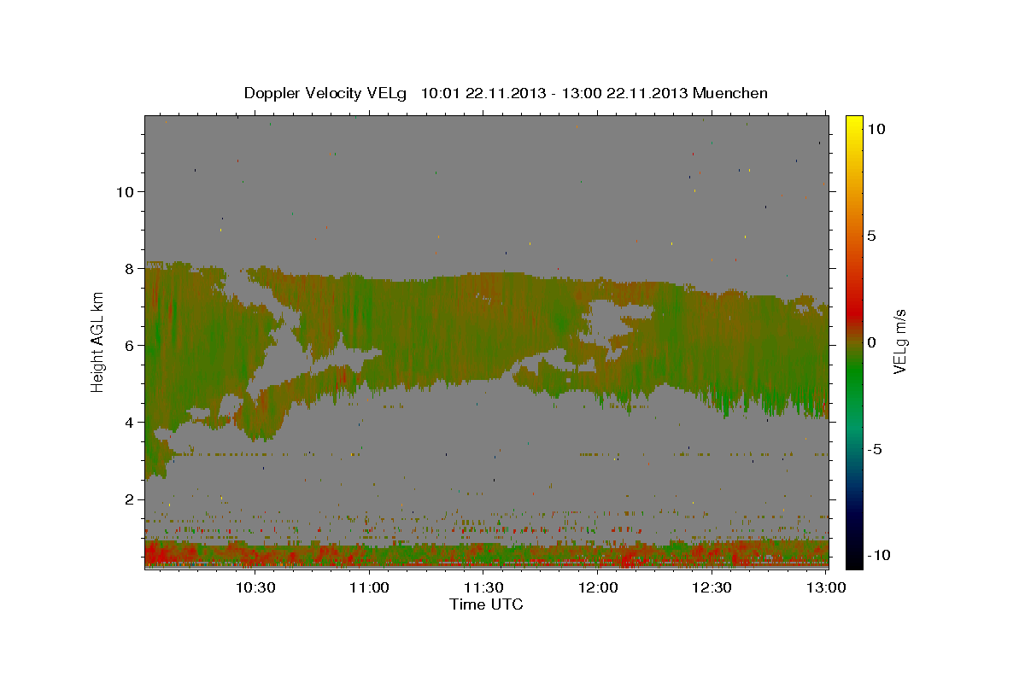The image size is (1025, 683).
Task: Click the 12:30 time tick label
Action: [712, 587]
